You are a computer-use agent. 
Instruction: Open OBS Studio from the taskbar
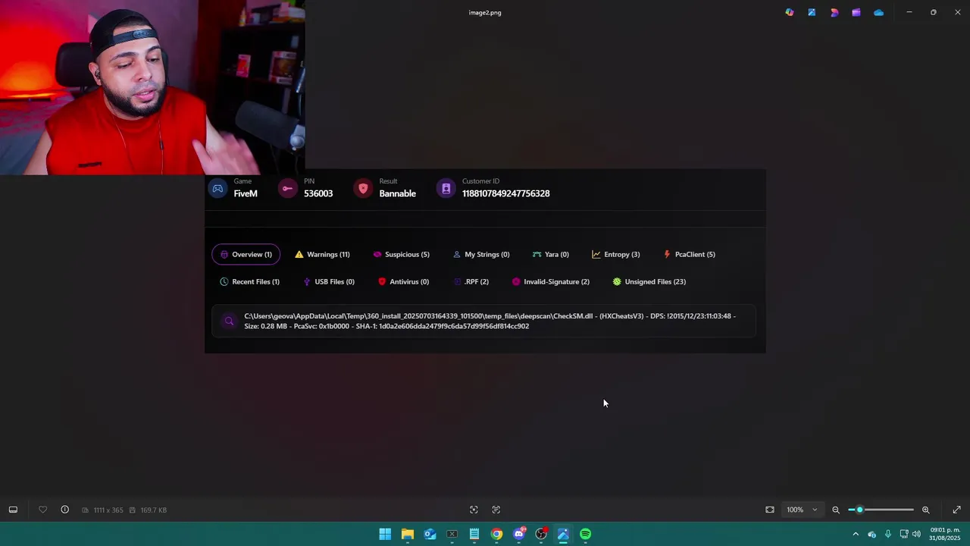[x=541, y=534]
